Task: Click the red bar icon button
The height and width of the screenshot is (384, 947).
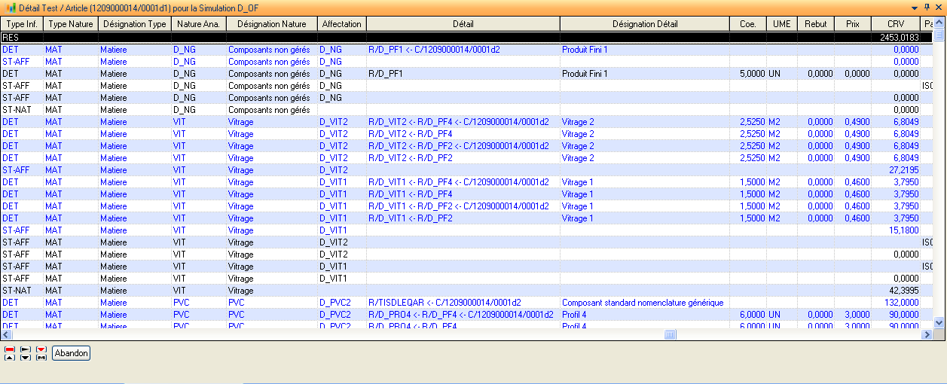Action: (10, 349)
